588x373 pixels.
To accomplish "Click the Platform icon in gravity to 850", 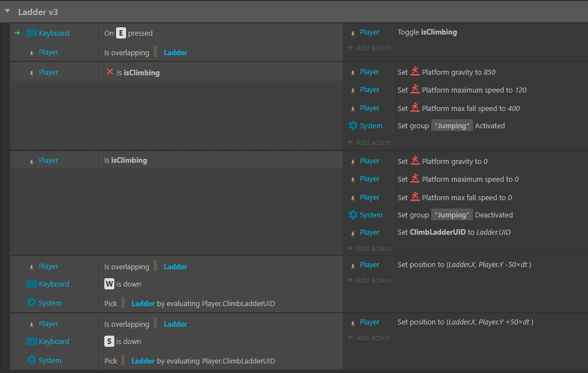I will tap(415, 71).
